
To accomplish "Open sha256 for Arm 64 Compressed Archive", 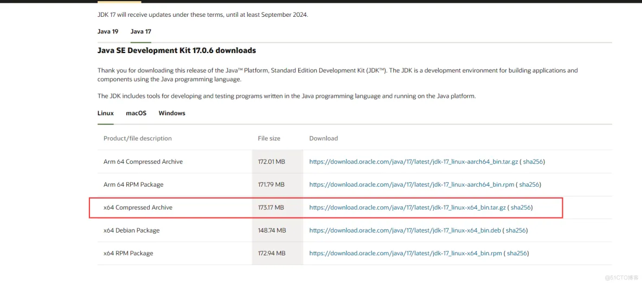I will click(534, 162).
